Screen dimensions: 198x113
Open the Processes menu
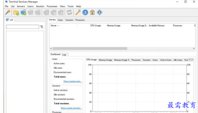(52, 6)
